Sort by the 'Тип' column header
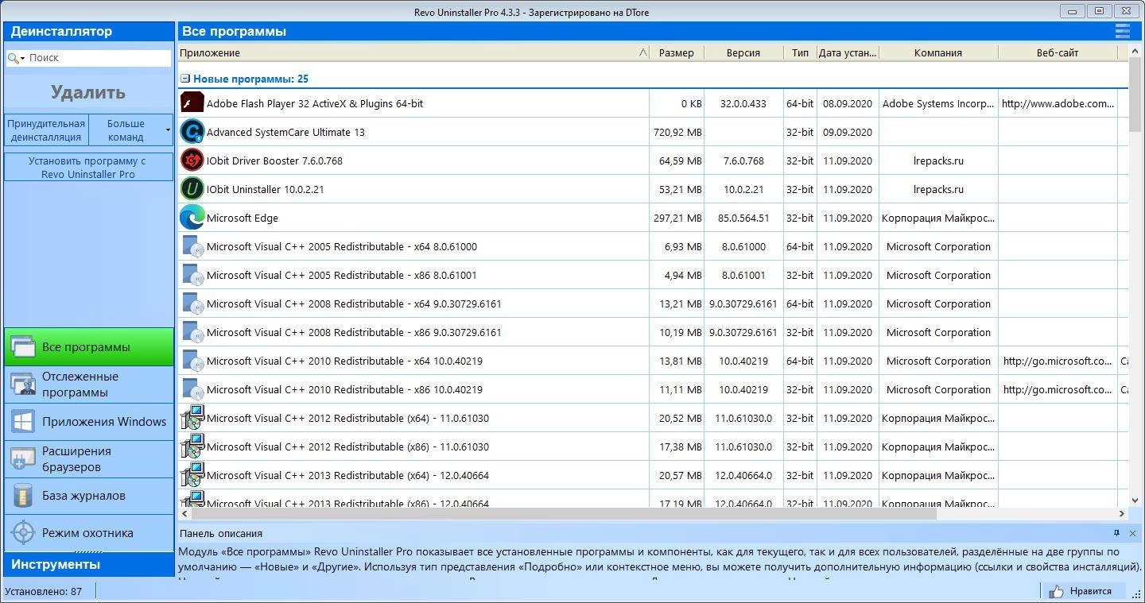The width and height of the screenshot is (1145, 603). 800,52
